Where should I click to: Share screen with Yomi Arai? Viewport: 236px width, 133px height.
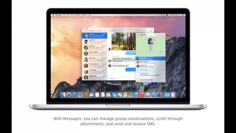(x=158, y=58)
